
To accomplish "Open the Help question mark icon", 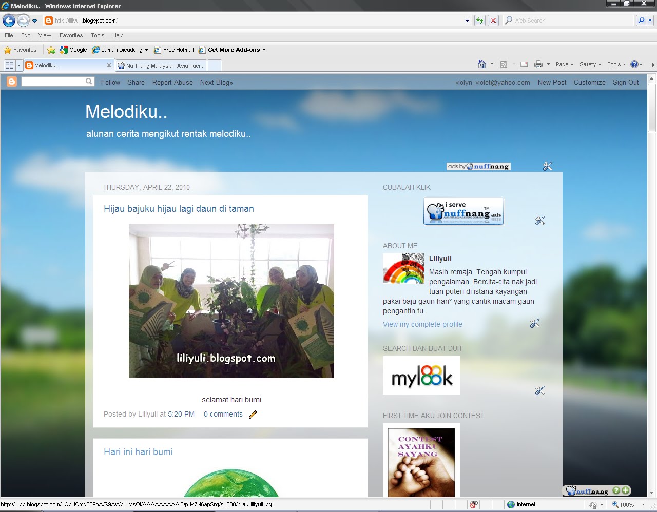I will 634,64.
